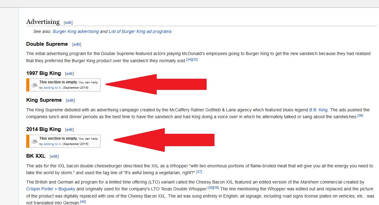This screenshot has height=205, width=379.
Task: Click the King Supreme heading
Action: (x=44, y=100)
